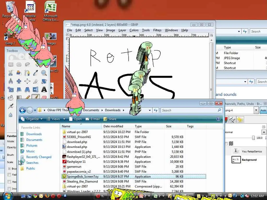This screenshot has height=200, width=267.
Task: Select the Flip tool in Toolbox
Action: 35,90
